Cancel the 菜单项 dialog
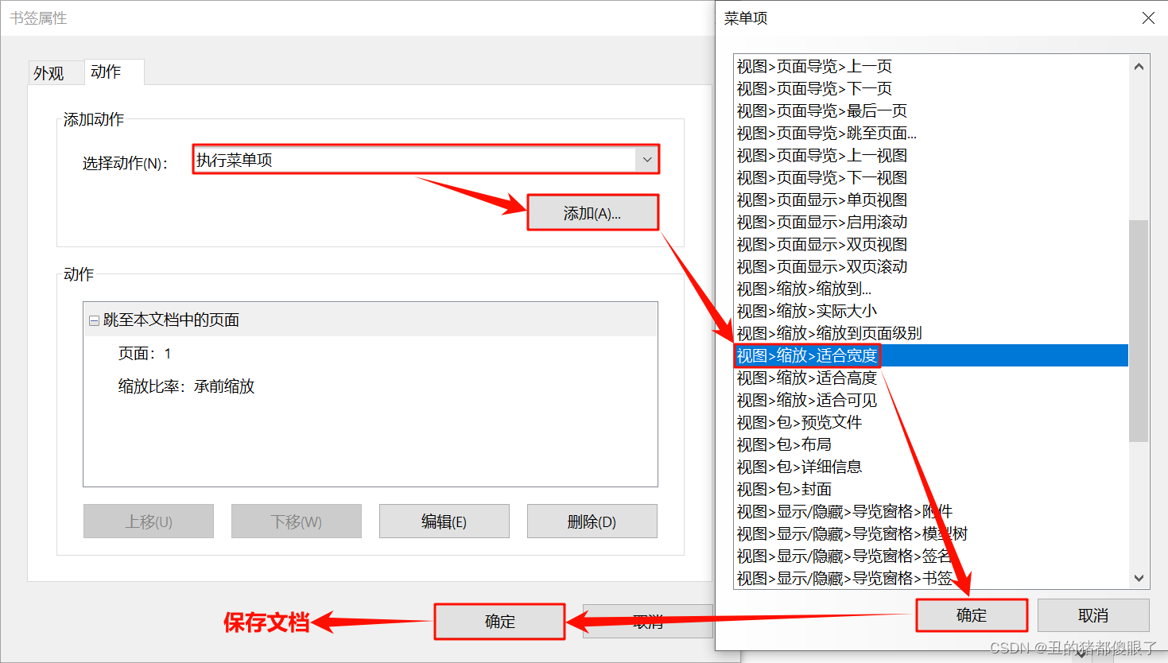This screenshot has width=1168, height=663. point(1093,615)
